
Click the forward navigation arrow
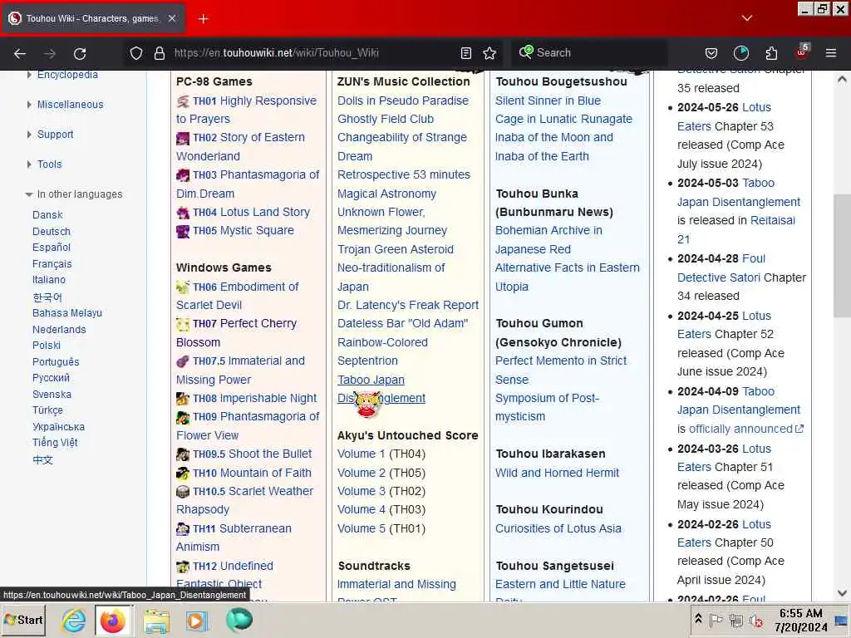(50, 53)
